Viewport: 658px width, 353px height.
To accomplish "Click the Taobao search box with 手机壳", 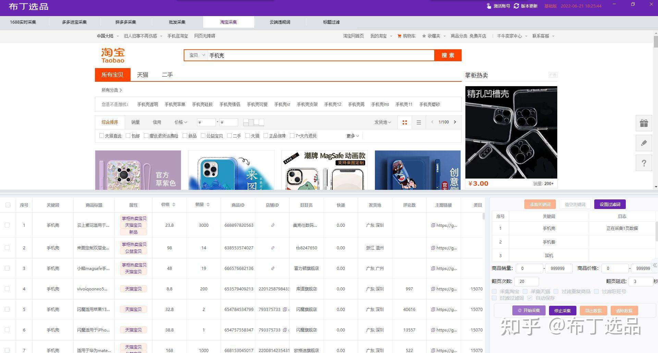I will coord(321,55).
